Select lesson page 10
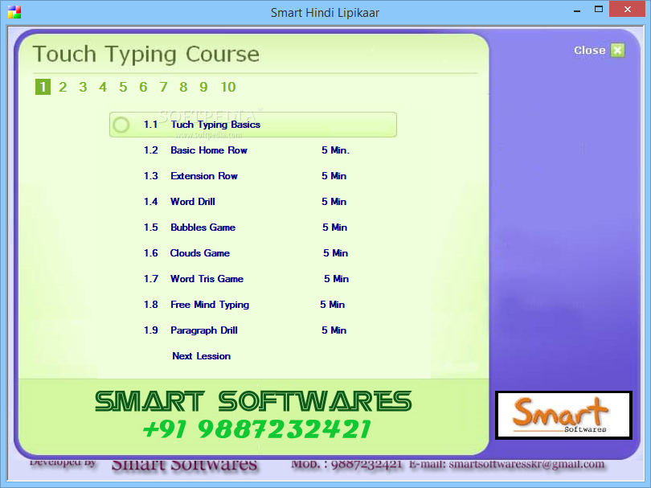This screenshot has width=651, height=488. point(228,87)
